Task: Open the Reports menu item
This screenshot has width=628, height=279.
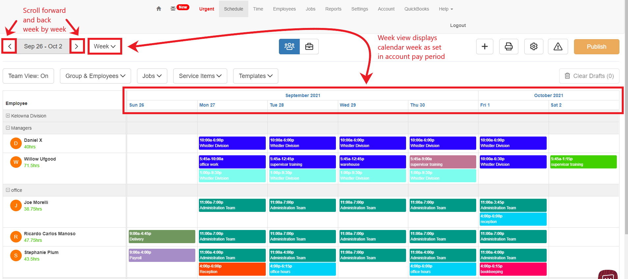Action: [x=333, y=9]
